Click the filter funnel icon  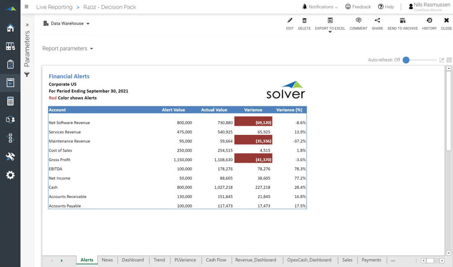tap(27, 75)
